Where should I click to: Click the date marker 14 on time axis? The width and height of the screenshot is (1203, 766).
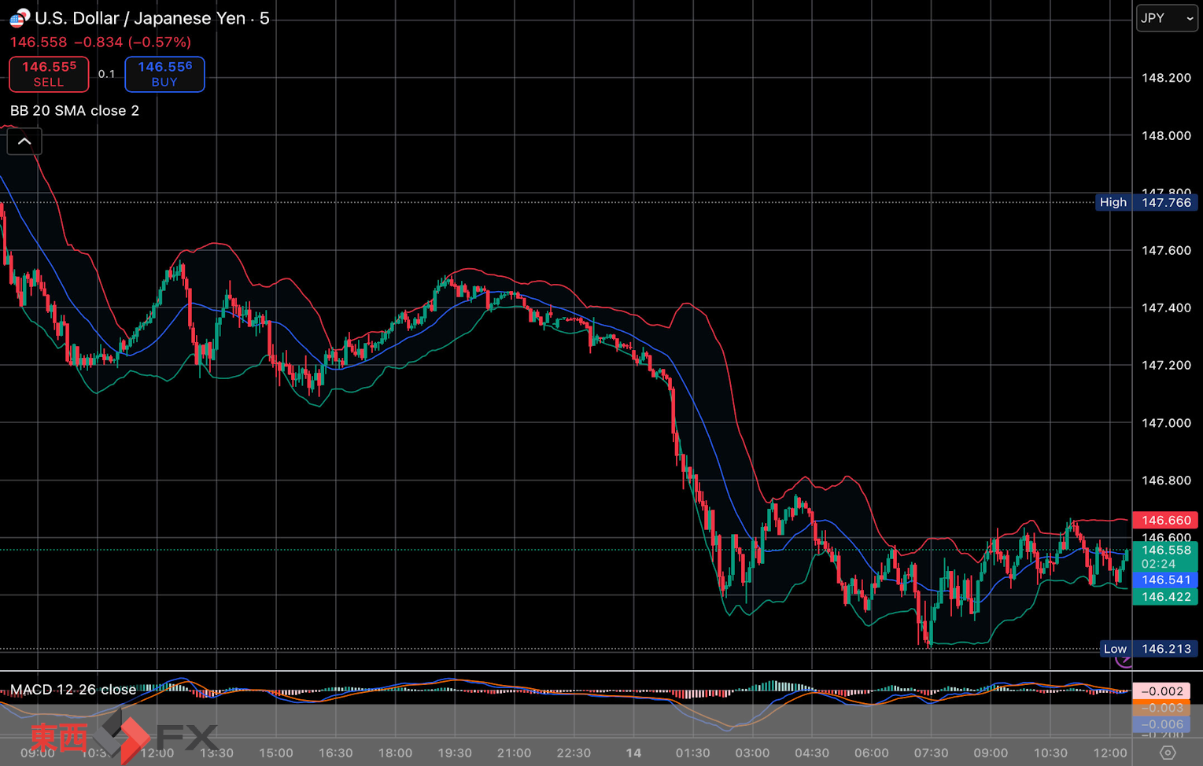(x=633, y=753)
